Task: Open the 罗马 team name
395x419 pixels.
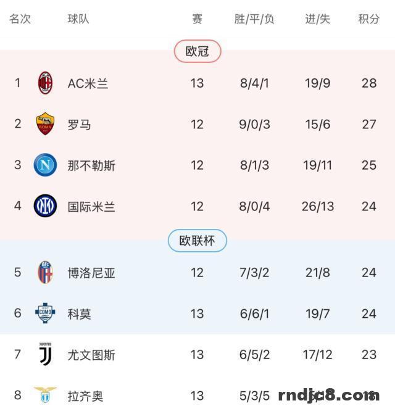Action: pos(79,125)
